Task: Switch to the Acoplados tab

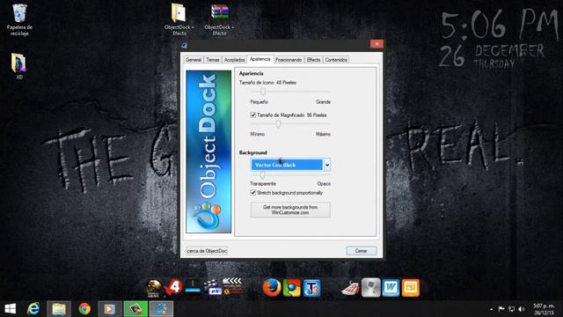Action: tap(235, 60)
